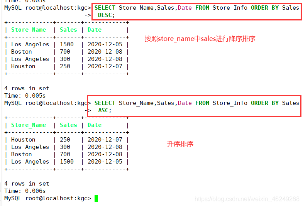Click '2020-12-07' in the second result table

pyautogui.click(x=105, y=140)
